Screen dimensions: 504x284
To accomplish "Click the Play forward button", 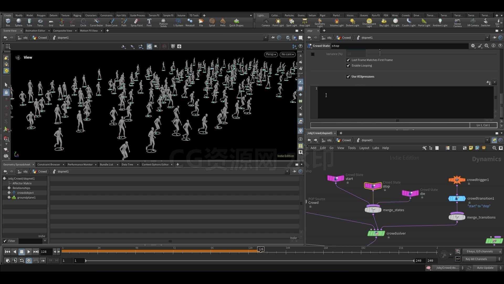I will click(x=29, y=252).
